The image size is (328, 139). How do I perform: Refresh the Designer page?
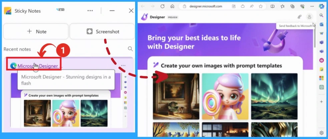pyautogui.click(x=162, y=6)
